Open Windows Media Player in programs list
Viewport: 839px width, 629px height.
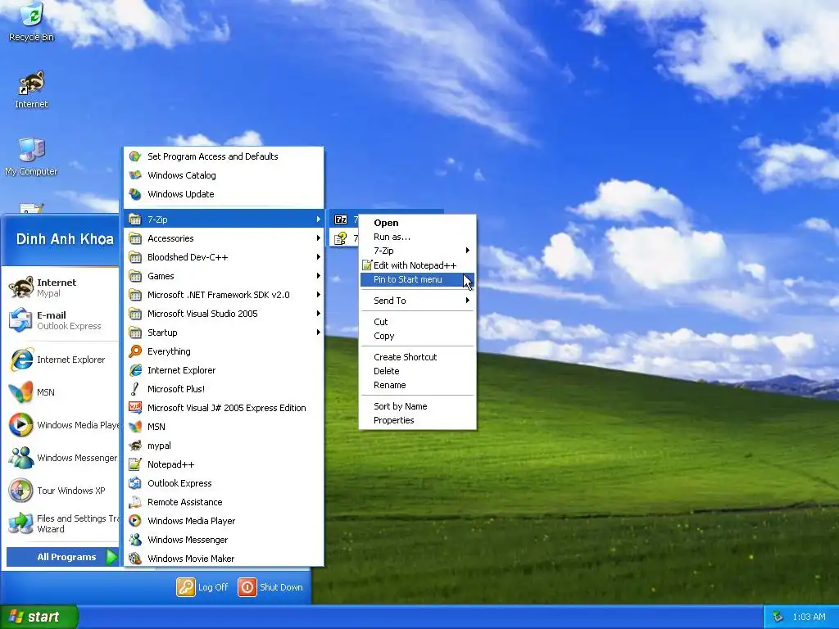pyautogui.click(x=224, y=521)
